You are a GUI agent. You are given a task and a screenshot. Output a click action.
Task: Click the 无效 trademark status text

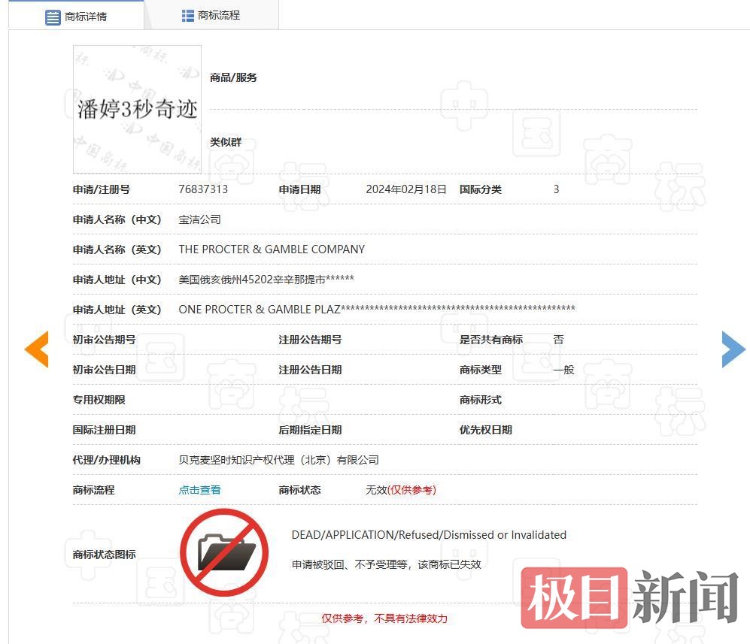(376, 490)
